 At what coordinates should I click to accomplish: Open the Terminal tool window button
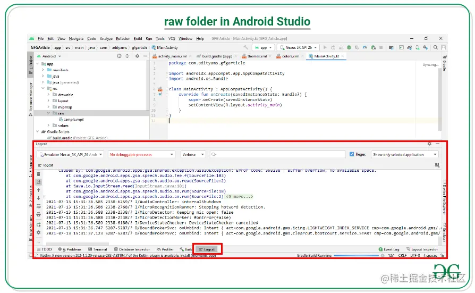click(98, 249)
